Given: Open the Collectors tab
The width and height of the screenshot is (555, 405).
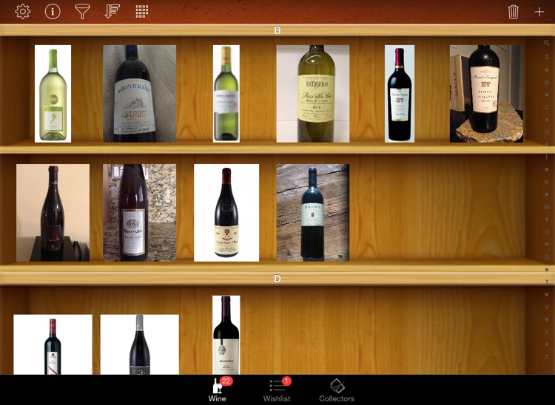Looking at the screenshot, I should (x=337, y=390).
